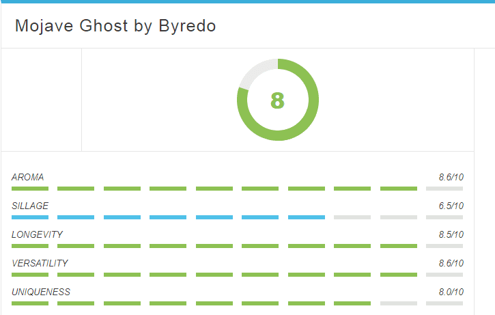Select the VERSATILITY rating label
The height and width of the screenshot is (315, 495).
point(40,264)
